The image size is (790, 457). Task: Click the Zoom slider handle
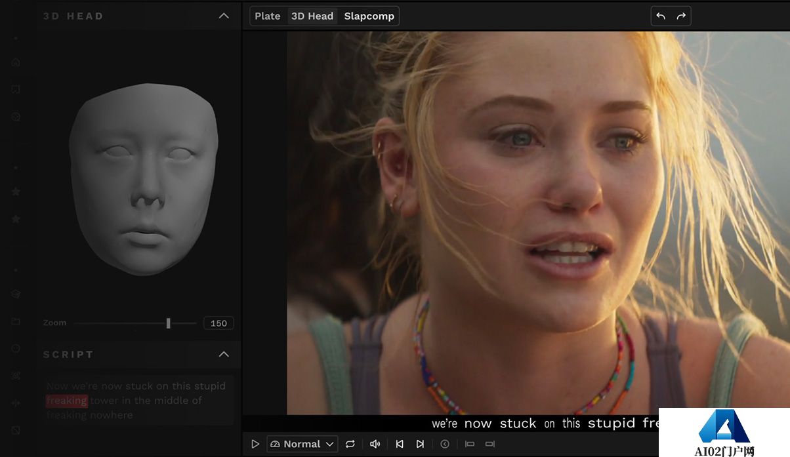pyautogui.click(x=169, y=323)
